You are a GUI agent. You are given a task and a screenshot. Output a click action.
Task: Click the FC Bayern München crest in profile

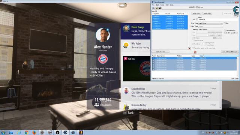[x=103, y=59]
